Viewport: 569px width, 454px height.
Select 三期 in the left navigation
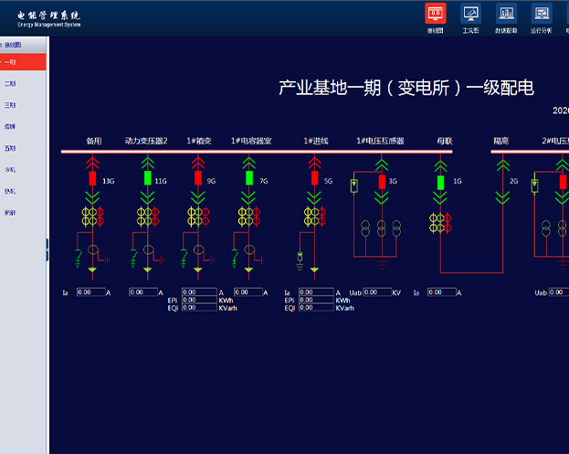click(10, 105)
